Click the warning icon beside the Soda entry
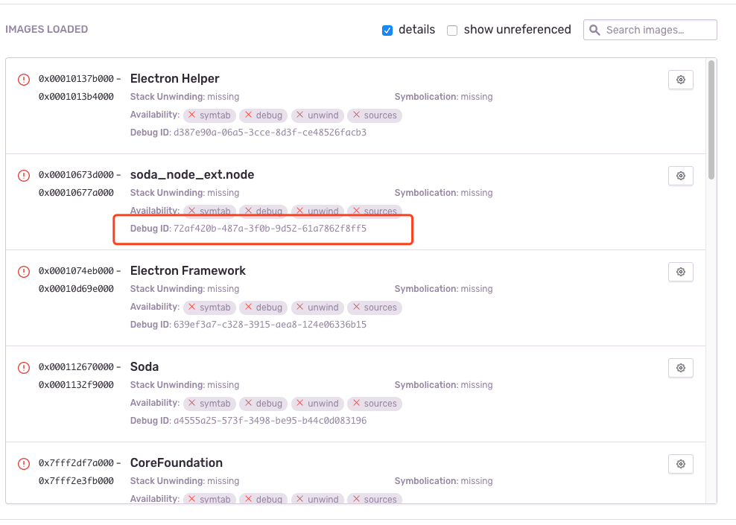Image resolution: width=736 pixels, height=525 pixels. click(23, 368)
